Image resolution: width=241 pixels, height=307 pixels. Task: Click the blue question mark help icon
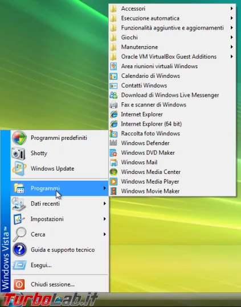[x=19, y=250]
